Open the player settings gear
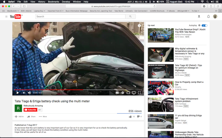The image size is (222, 138). (x=123, y=93)
